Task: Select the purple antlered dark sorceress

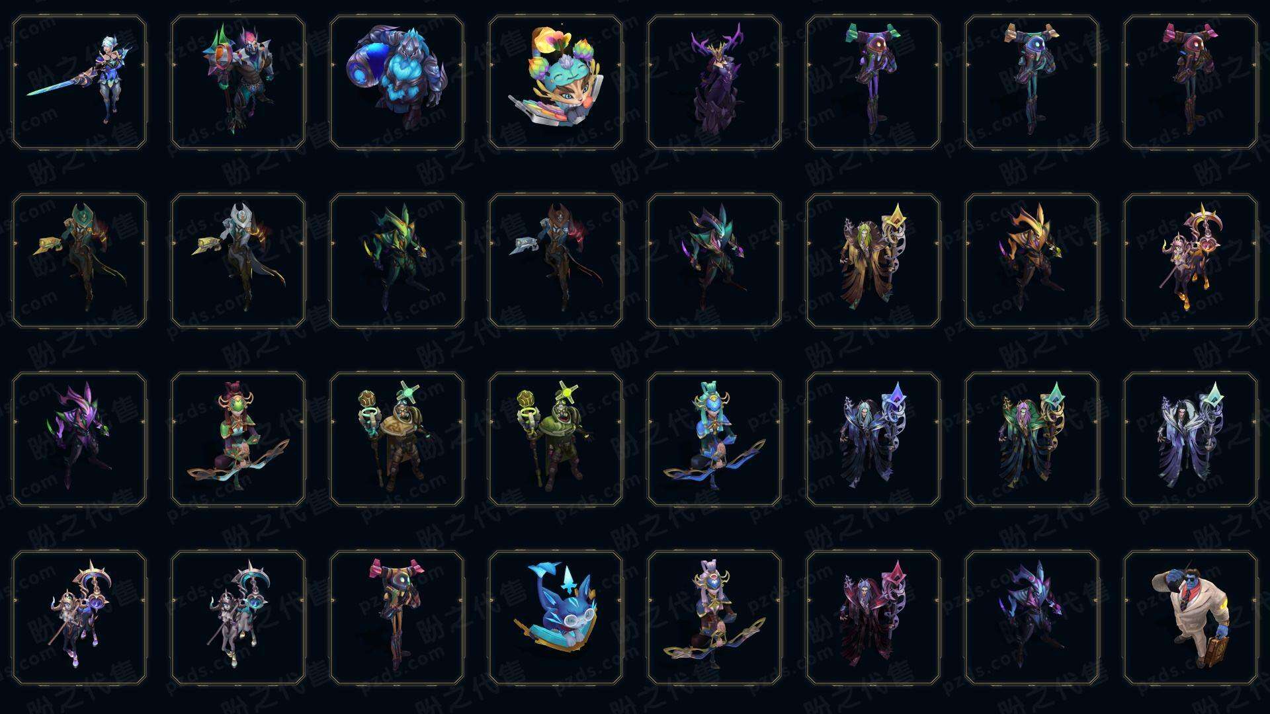Action: click(714, 83)
